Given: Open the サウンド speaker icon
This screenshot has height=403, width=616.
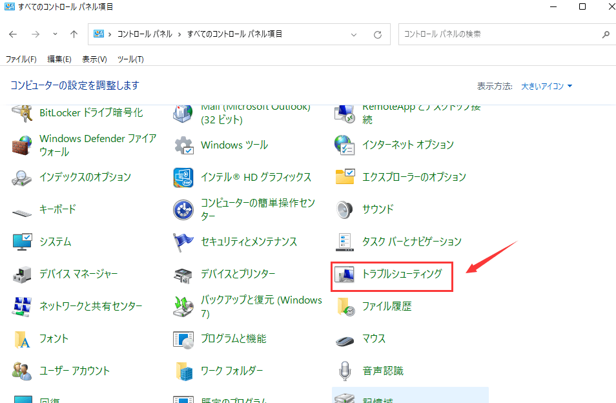Looking at the screenshot, I should click(344, 210).
